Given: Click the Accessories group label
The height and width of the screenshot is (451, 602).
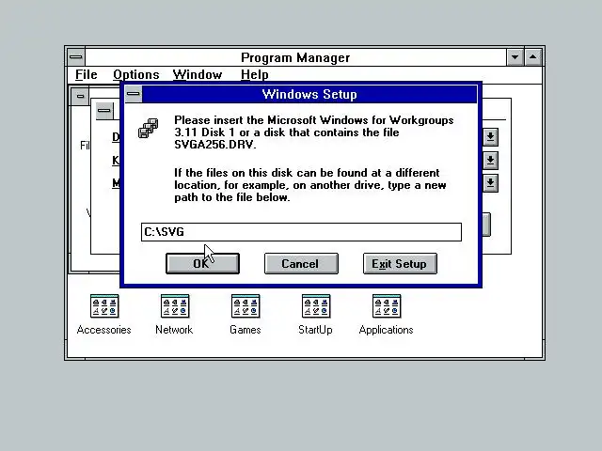Looking at the screenshot, I should point(104,330).
